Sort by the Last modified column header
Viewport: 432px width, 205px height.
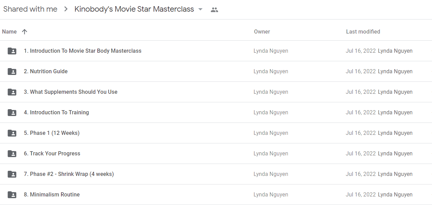pyautogui.click(x=363, y=31)
